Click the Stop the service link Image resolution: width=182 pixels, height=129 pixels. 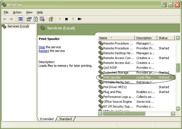tap(42, 47)
